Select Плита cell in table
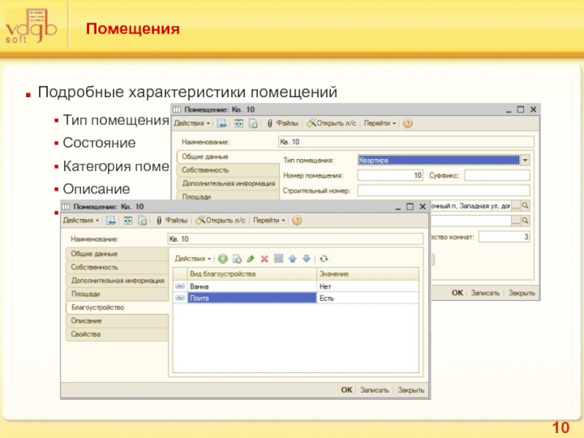The width and height of the screenshot is (584, 438). click(252, 298)
